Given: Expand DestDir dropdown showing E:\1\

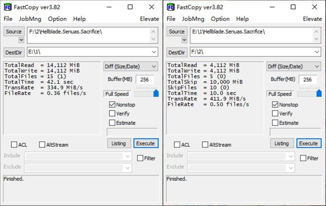Looking at the screenshot, I should pos(154,52).
